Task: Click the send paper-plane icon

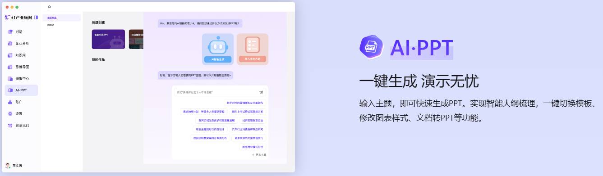Action: pos(261,92)
